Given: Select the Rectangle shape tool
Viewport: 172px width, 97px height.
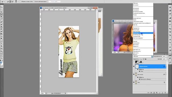Looking at the screenshot, I should [x=2, y=48].
